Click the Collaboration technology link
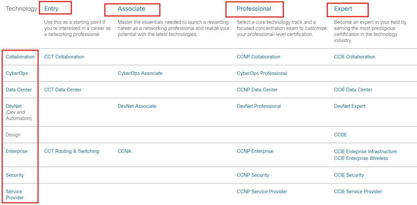The image size is (417, 205). point(20,57)
